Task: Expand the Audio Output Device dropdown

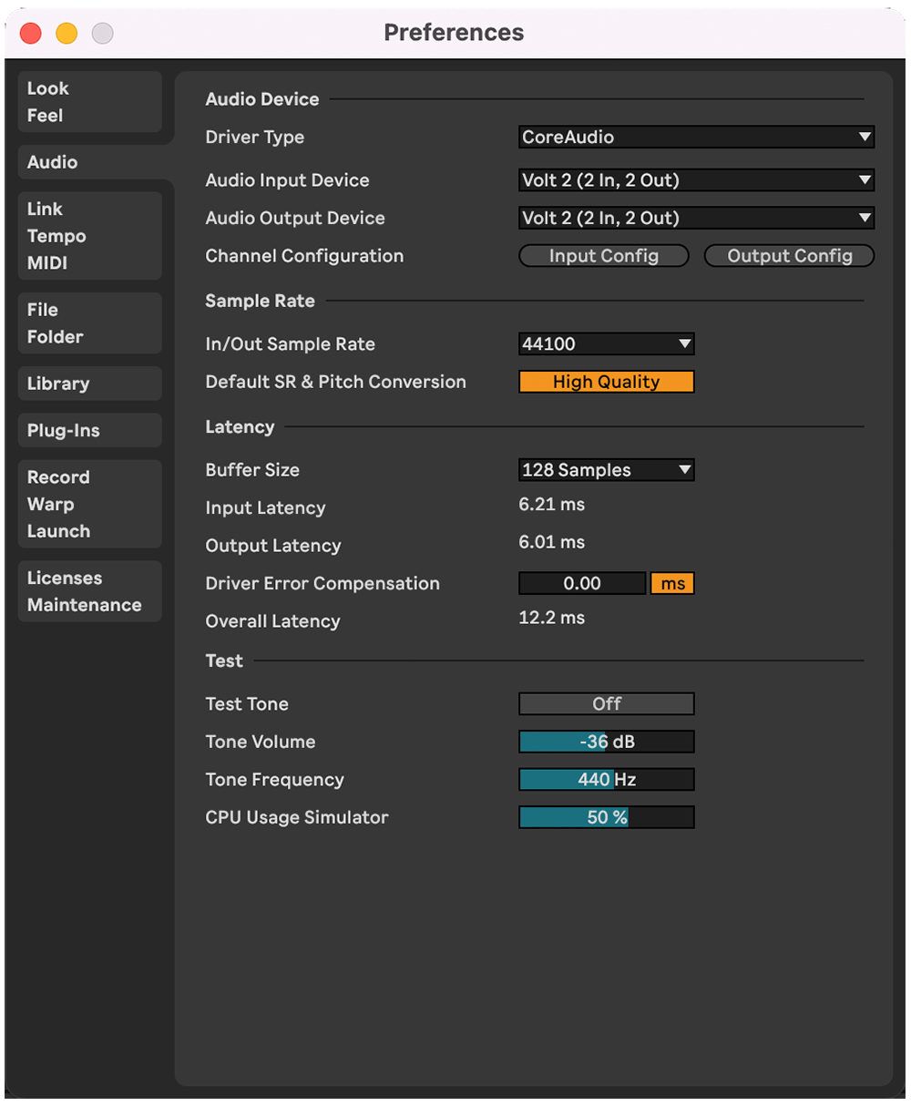Action: click(x=696, y=219)
